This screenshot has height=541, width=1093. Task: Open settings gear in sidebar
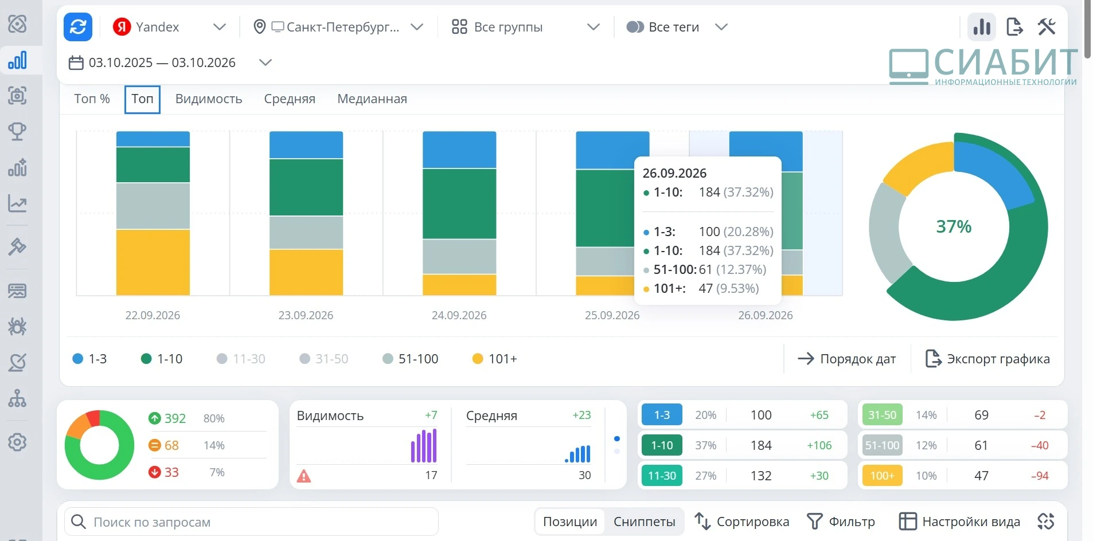click(x=17, y=442)
